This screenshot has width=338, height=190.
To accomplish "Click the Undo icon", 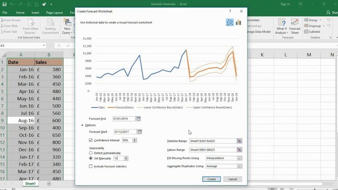I will click(x=12, y=4).
